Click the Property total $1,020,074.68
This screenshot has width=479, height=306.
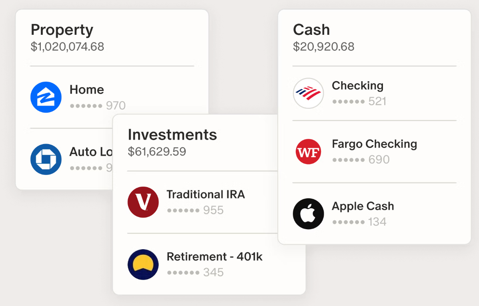pyautogui.click(x=67, y=47)
